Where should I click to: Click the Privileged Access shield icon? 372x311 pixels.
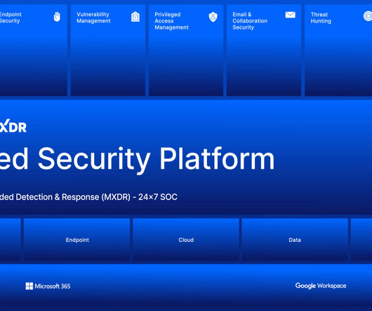click(x=213, y=17)
